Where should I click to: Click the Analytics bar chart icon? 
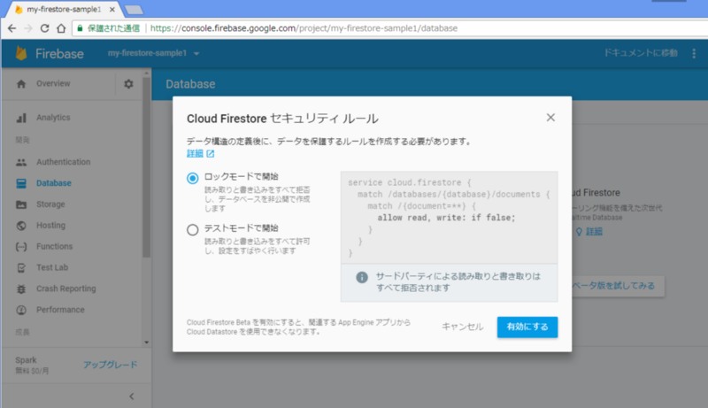tap(21, 118)
